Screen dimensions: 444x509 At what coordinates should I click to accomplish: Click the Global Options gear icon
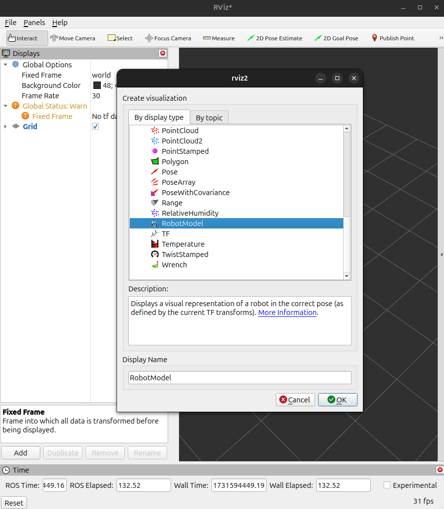click(16, 64)
